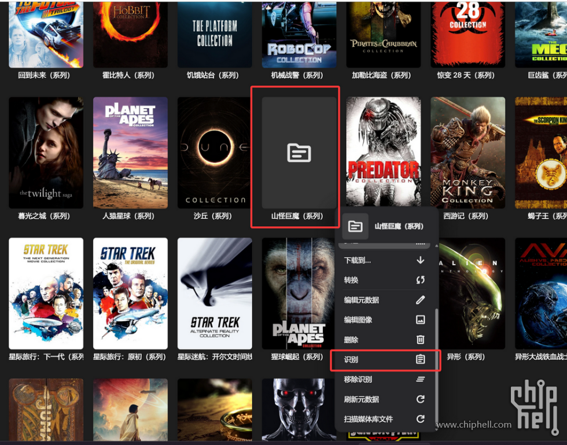Open the Dune Collection poster
This screenshot has width=567, height=445.
215,152
